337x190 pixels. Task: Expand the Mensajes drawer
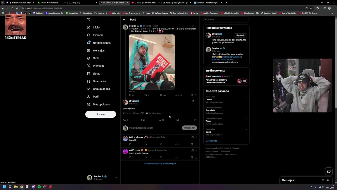point(328,180)
